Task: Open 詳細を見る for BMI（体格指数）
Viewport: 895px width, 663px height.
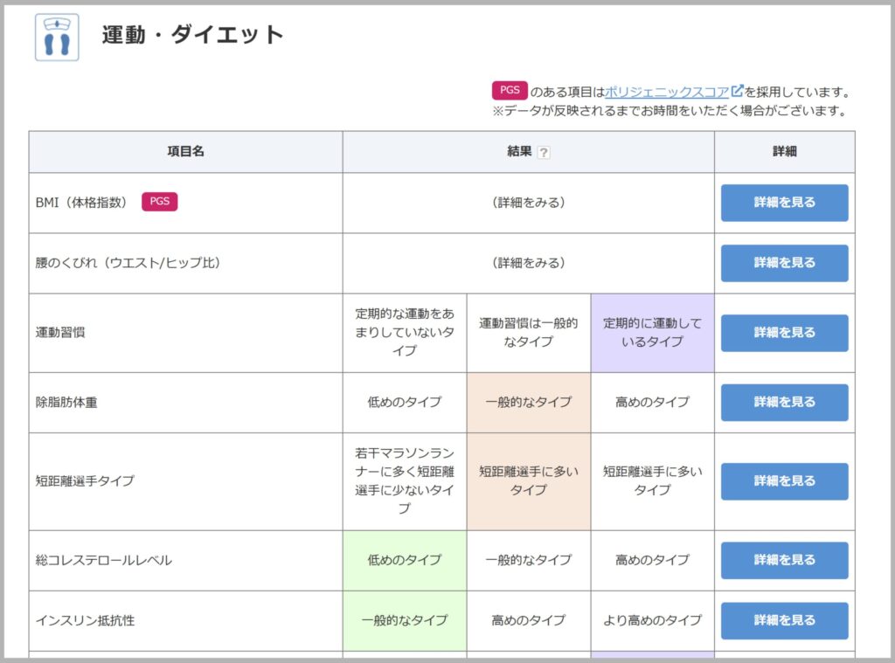Action: [x=784, y=203]
